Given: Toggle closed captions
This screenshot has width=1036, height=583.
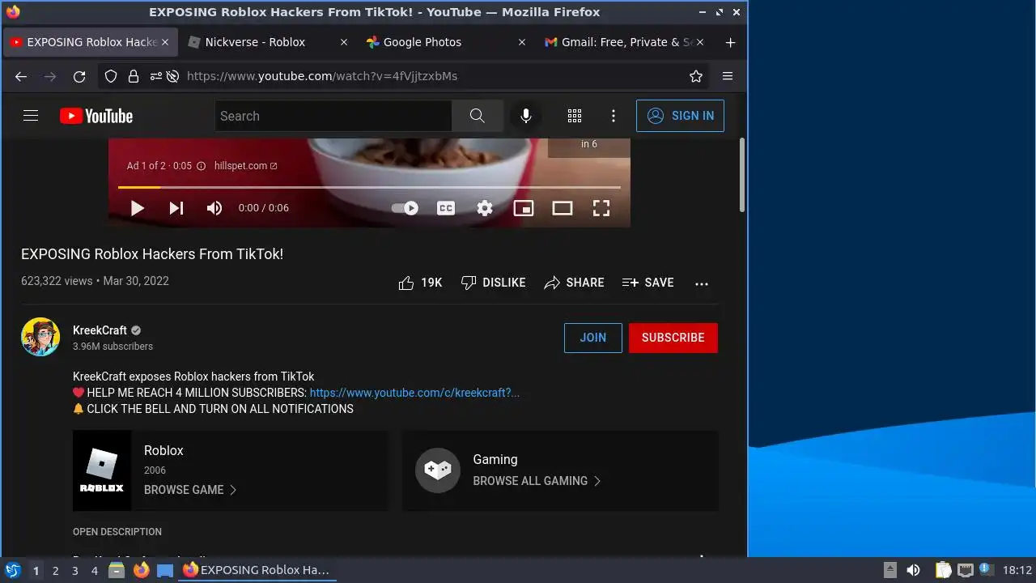Looking at the screenshot, I should 446,208.
